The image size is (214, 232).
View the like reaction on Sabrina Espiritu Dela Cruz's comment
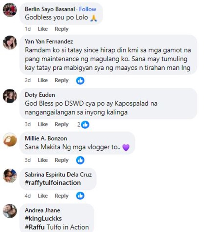click(80, 196)
